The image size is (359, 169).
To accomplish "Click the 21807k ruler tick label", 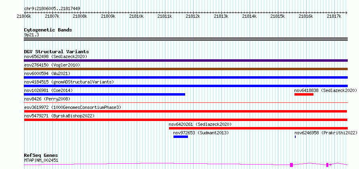I will (52, 16).
